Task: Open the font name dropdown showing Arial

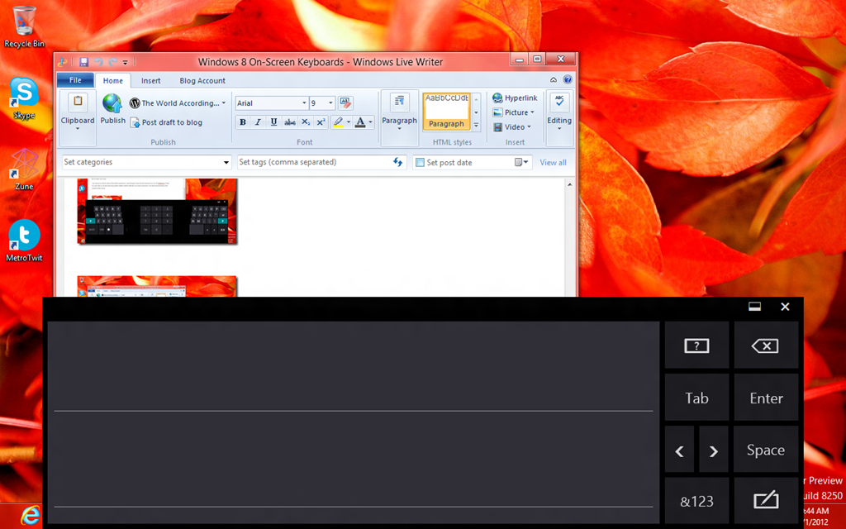Action: [303, 103]
